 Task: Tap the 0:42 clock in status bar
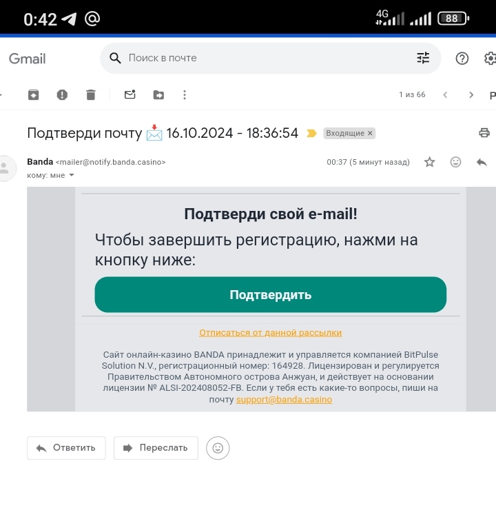click(x=40, y=19)
